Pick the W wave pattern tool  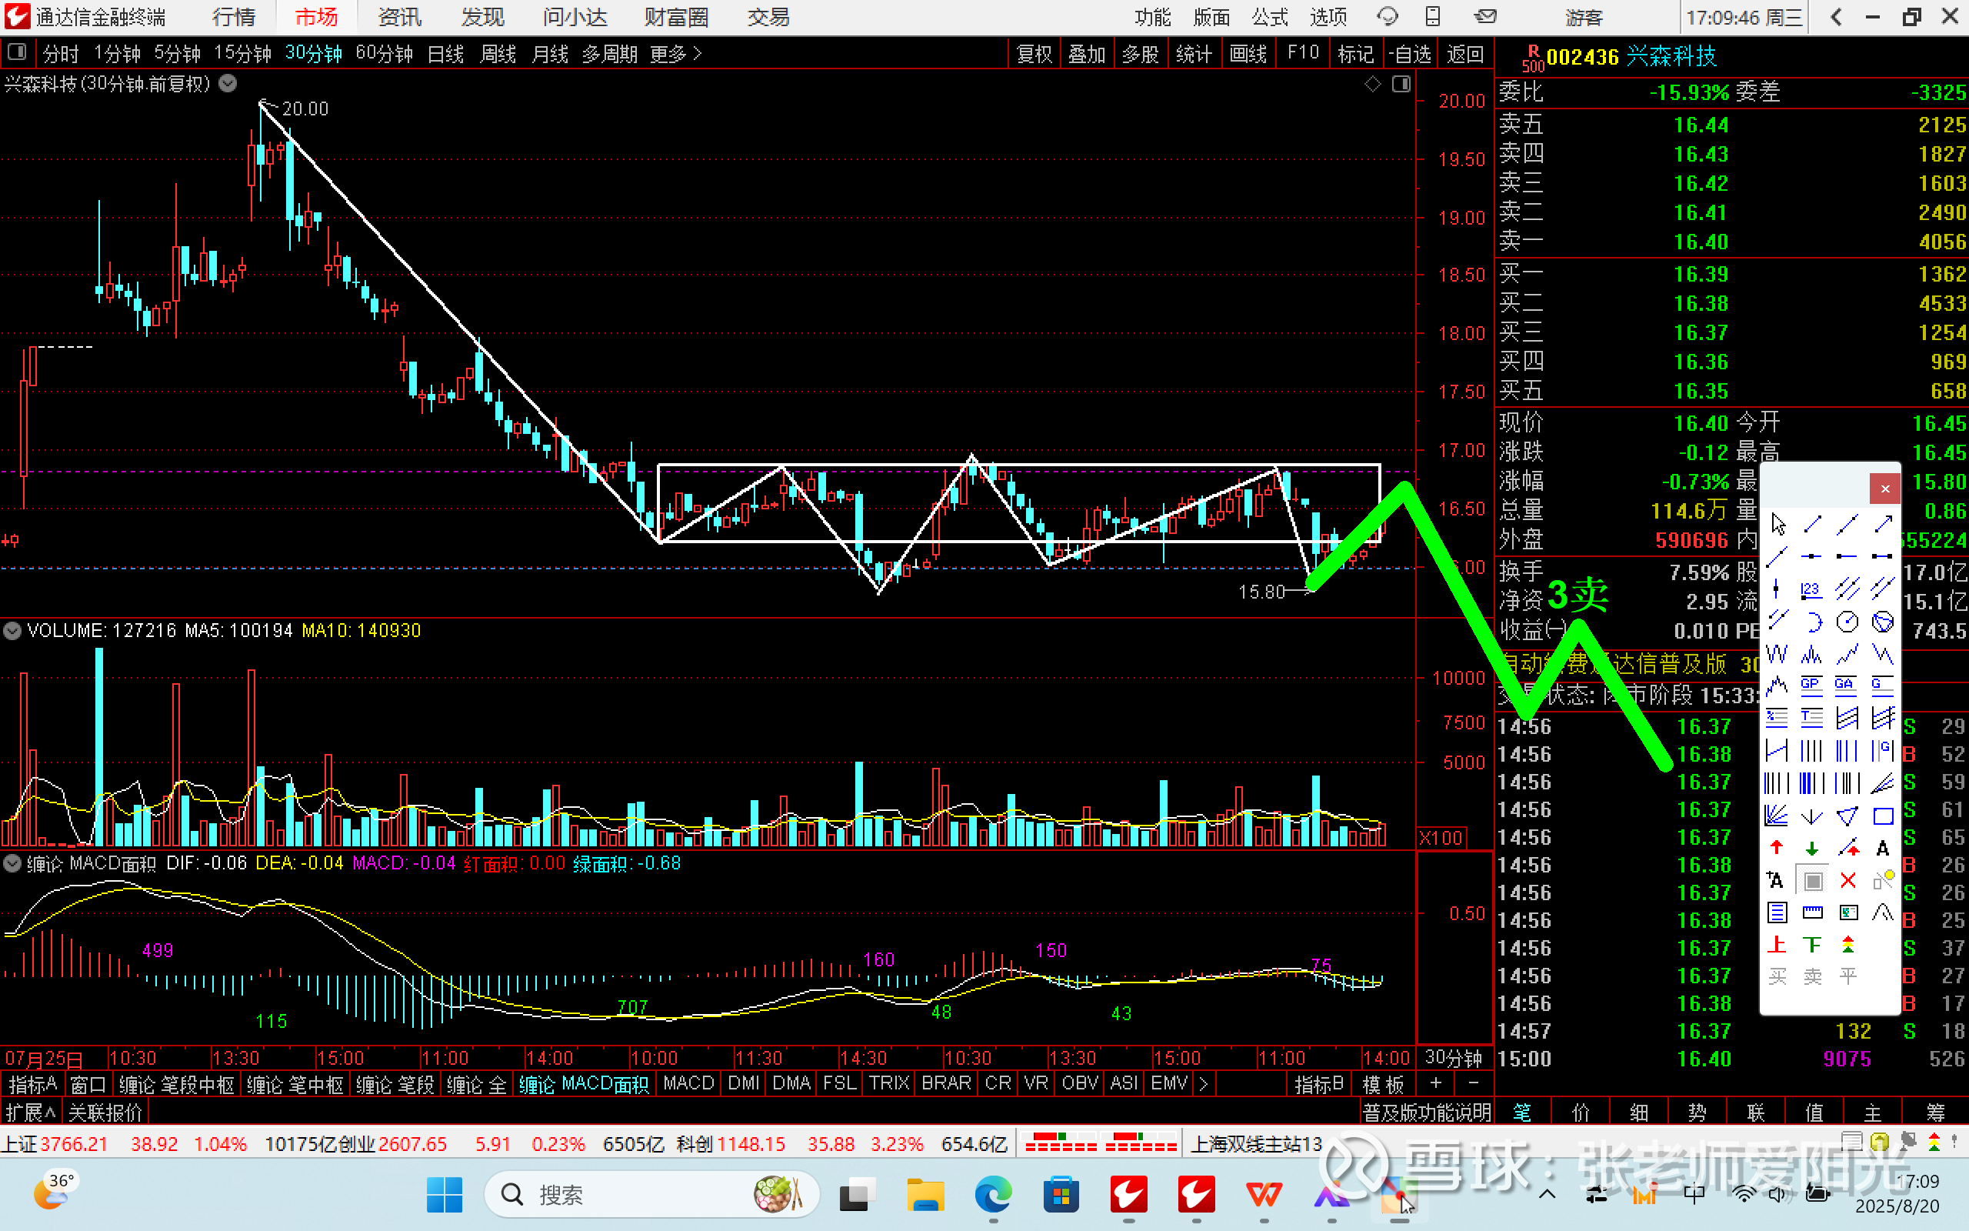tap(1777, 654)
